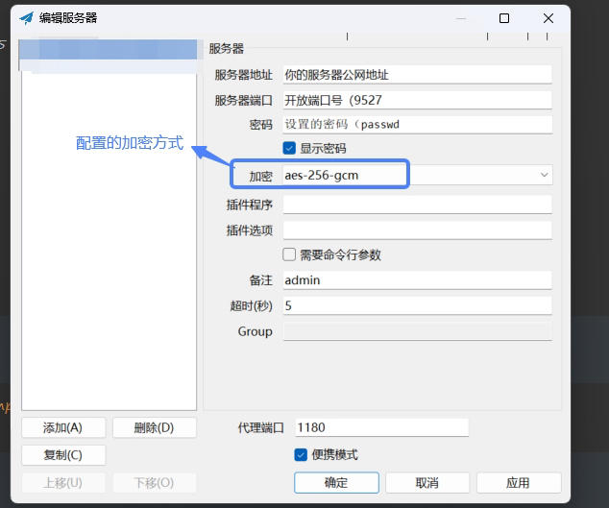This screenshot has width=609, height=508.
Task: Click the 取消 button
Action: (x=427, y=483)
